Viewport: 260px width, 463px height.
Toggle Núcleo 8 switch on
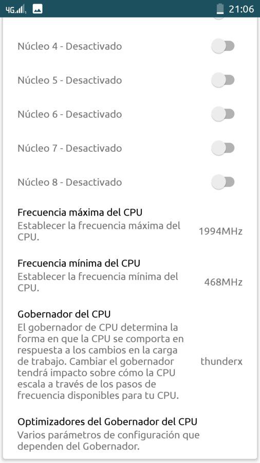[223, 182]
